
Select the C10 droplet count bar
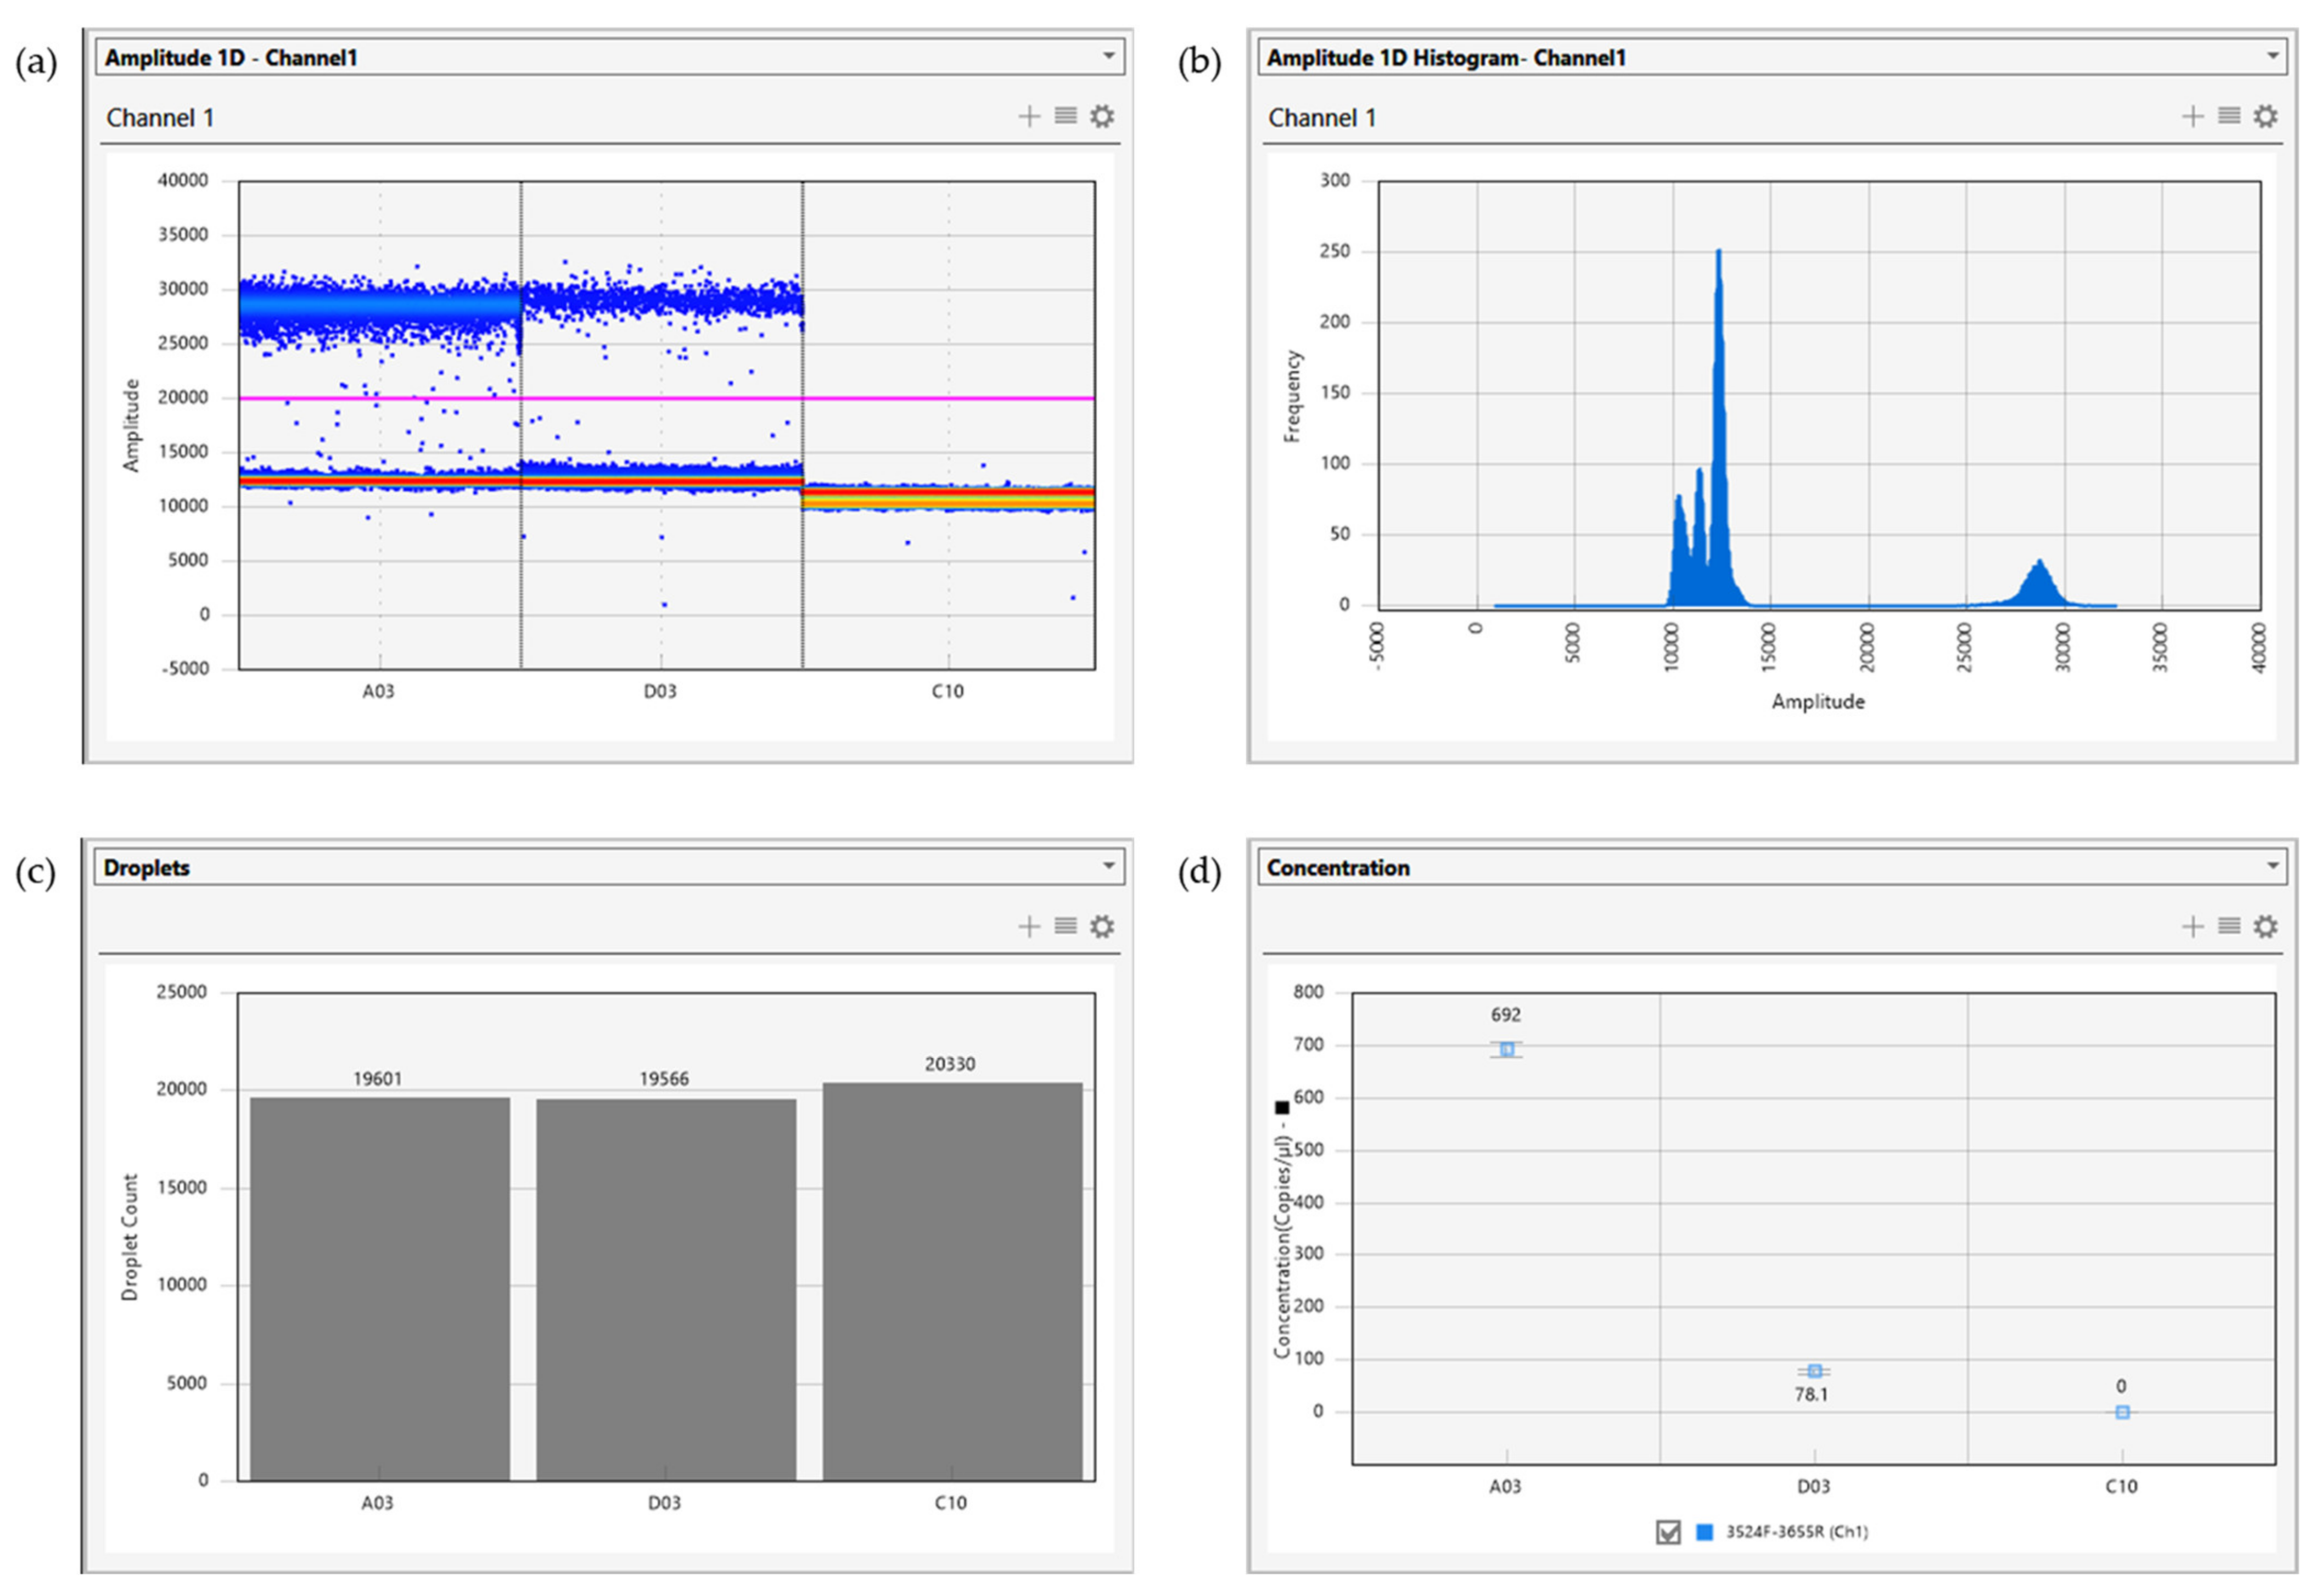point(951,1280)
